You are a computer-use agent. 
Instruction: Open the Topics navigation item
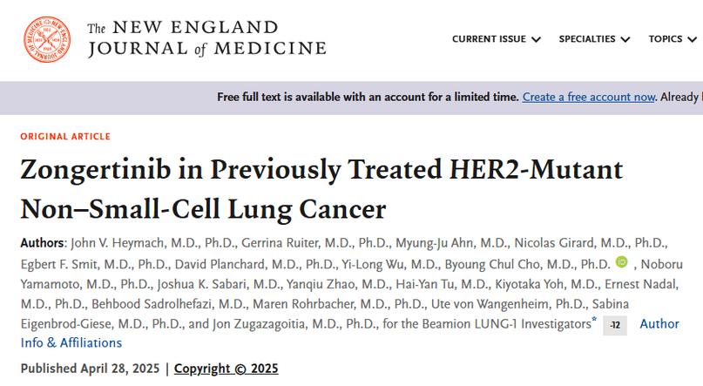666,39
